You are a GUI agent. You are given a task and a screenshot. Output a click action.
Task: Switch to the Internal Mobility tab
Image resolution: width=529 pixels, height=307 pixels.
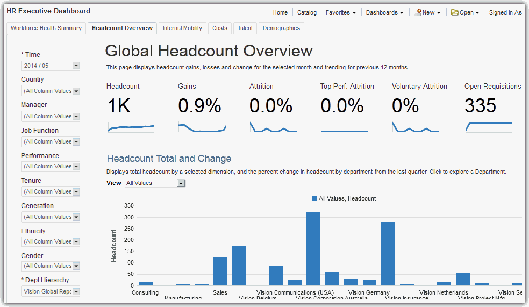(x=182, y=28)
